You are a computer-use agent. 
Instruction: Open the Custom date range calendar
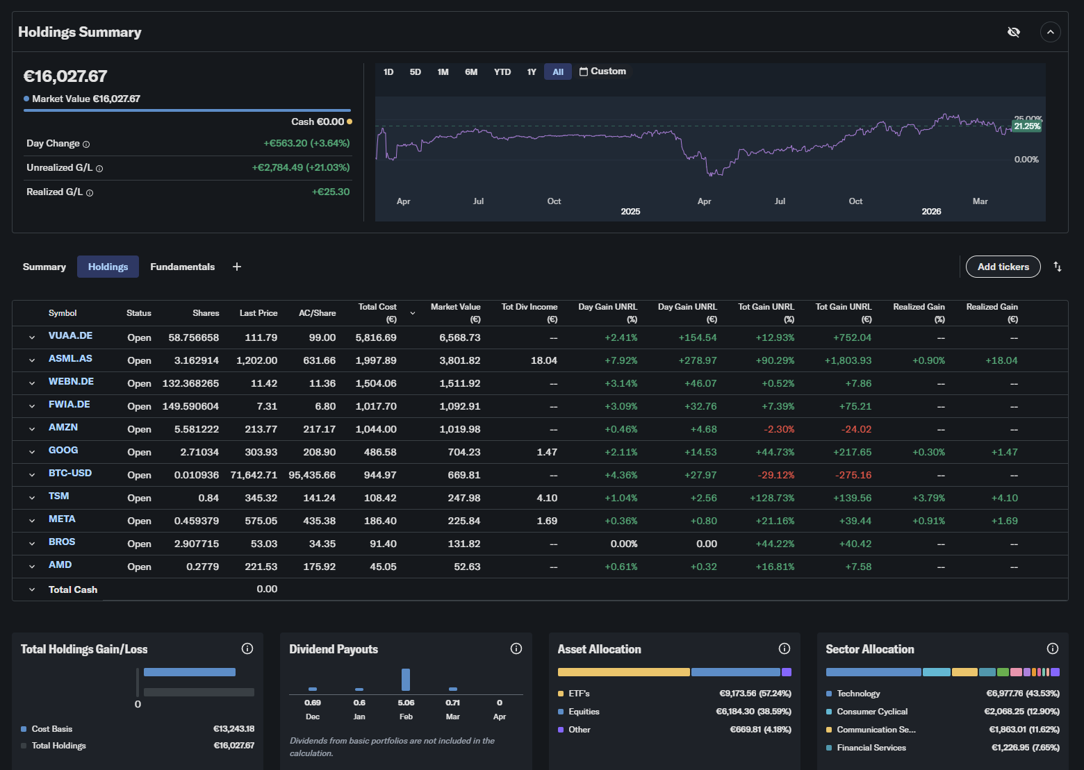602,72
